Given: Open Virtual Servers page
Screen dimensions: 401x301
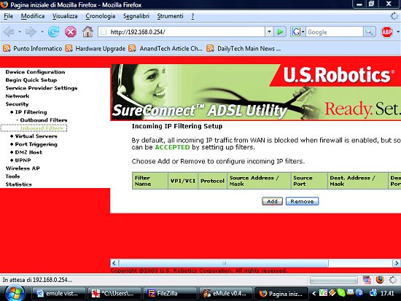Looking at the screenshot, I should tap(36, 136).
